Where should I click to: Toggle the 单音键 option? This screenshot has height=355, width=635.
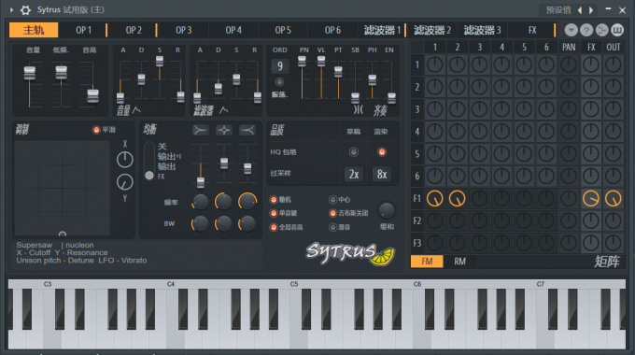pos(274,214)
